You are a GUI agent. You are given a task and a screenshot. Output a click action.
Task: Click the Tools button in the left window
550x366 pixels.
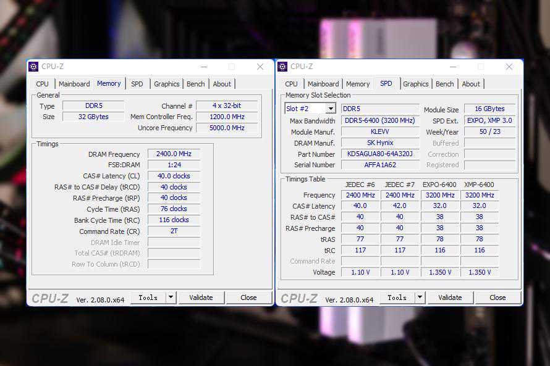point(148,297)
